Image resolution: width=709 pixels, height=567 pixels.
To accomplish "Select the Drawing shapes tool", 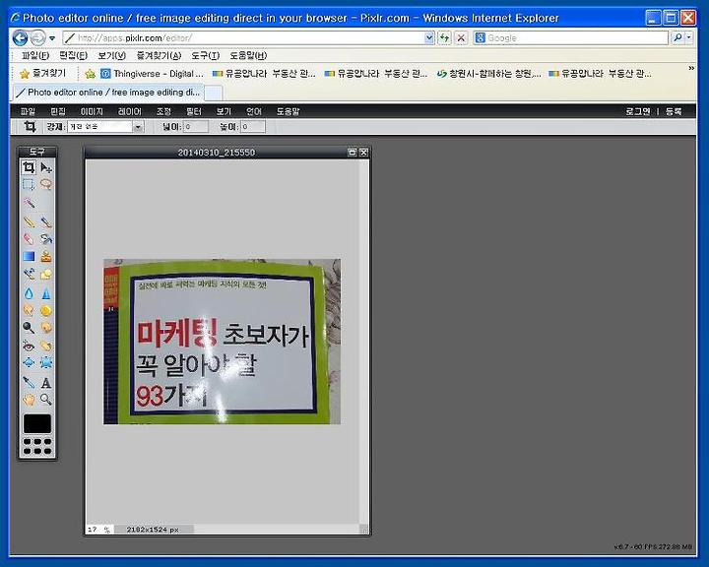I will click(x=46, y=274).
